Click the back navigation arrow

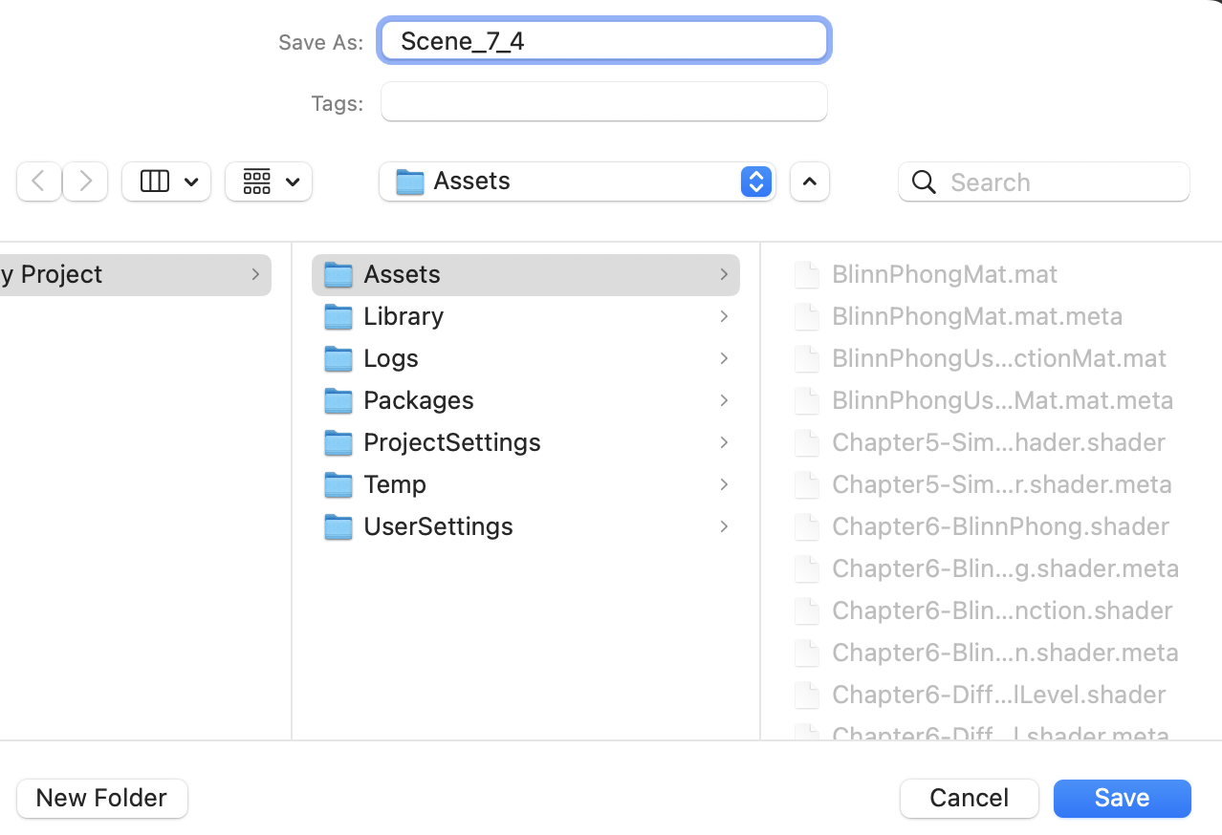coord(39,182)
